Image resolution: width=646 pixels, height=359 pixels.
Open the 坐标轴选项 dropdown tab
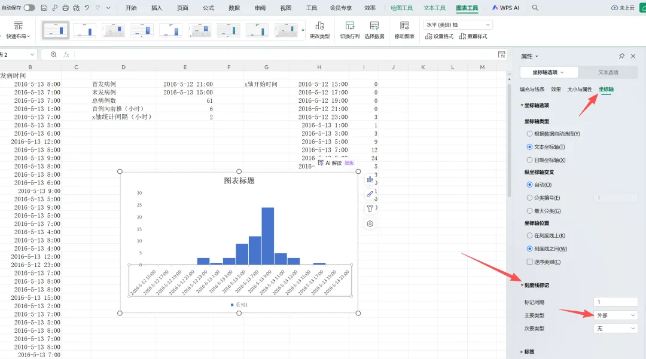549,72
